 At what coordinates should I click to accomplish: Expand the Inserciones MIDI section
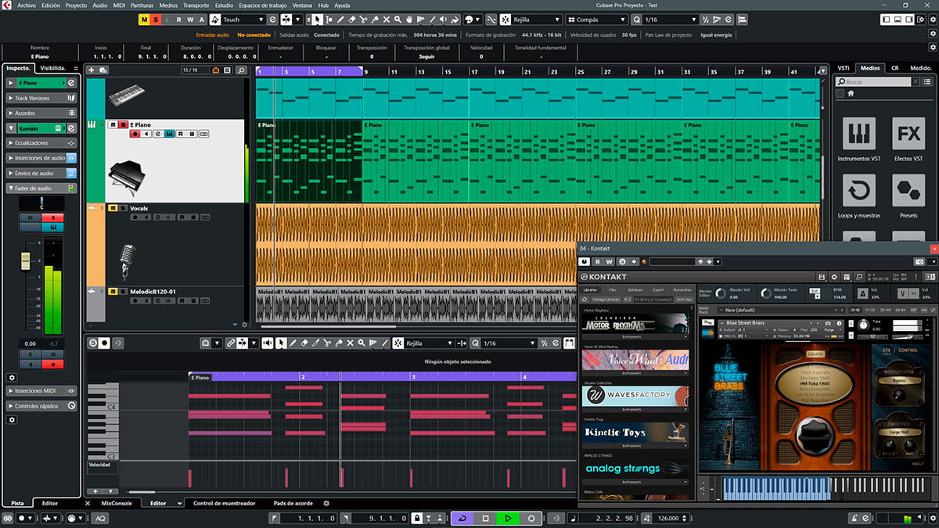pyautogui.click(x=41, y=390)
